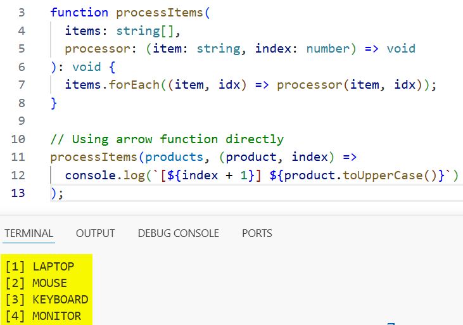Click 'string[]' type on line 4
Viewport: 463px width, 325px height.
click(x=145, y=31)
